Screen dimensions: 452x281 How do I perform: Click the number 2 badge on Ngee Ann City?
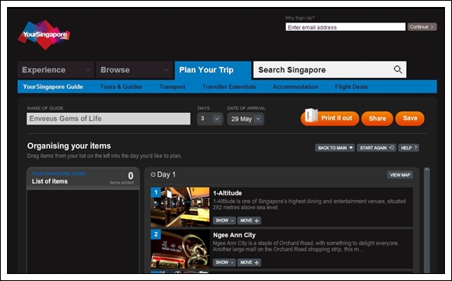156,234
